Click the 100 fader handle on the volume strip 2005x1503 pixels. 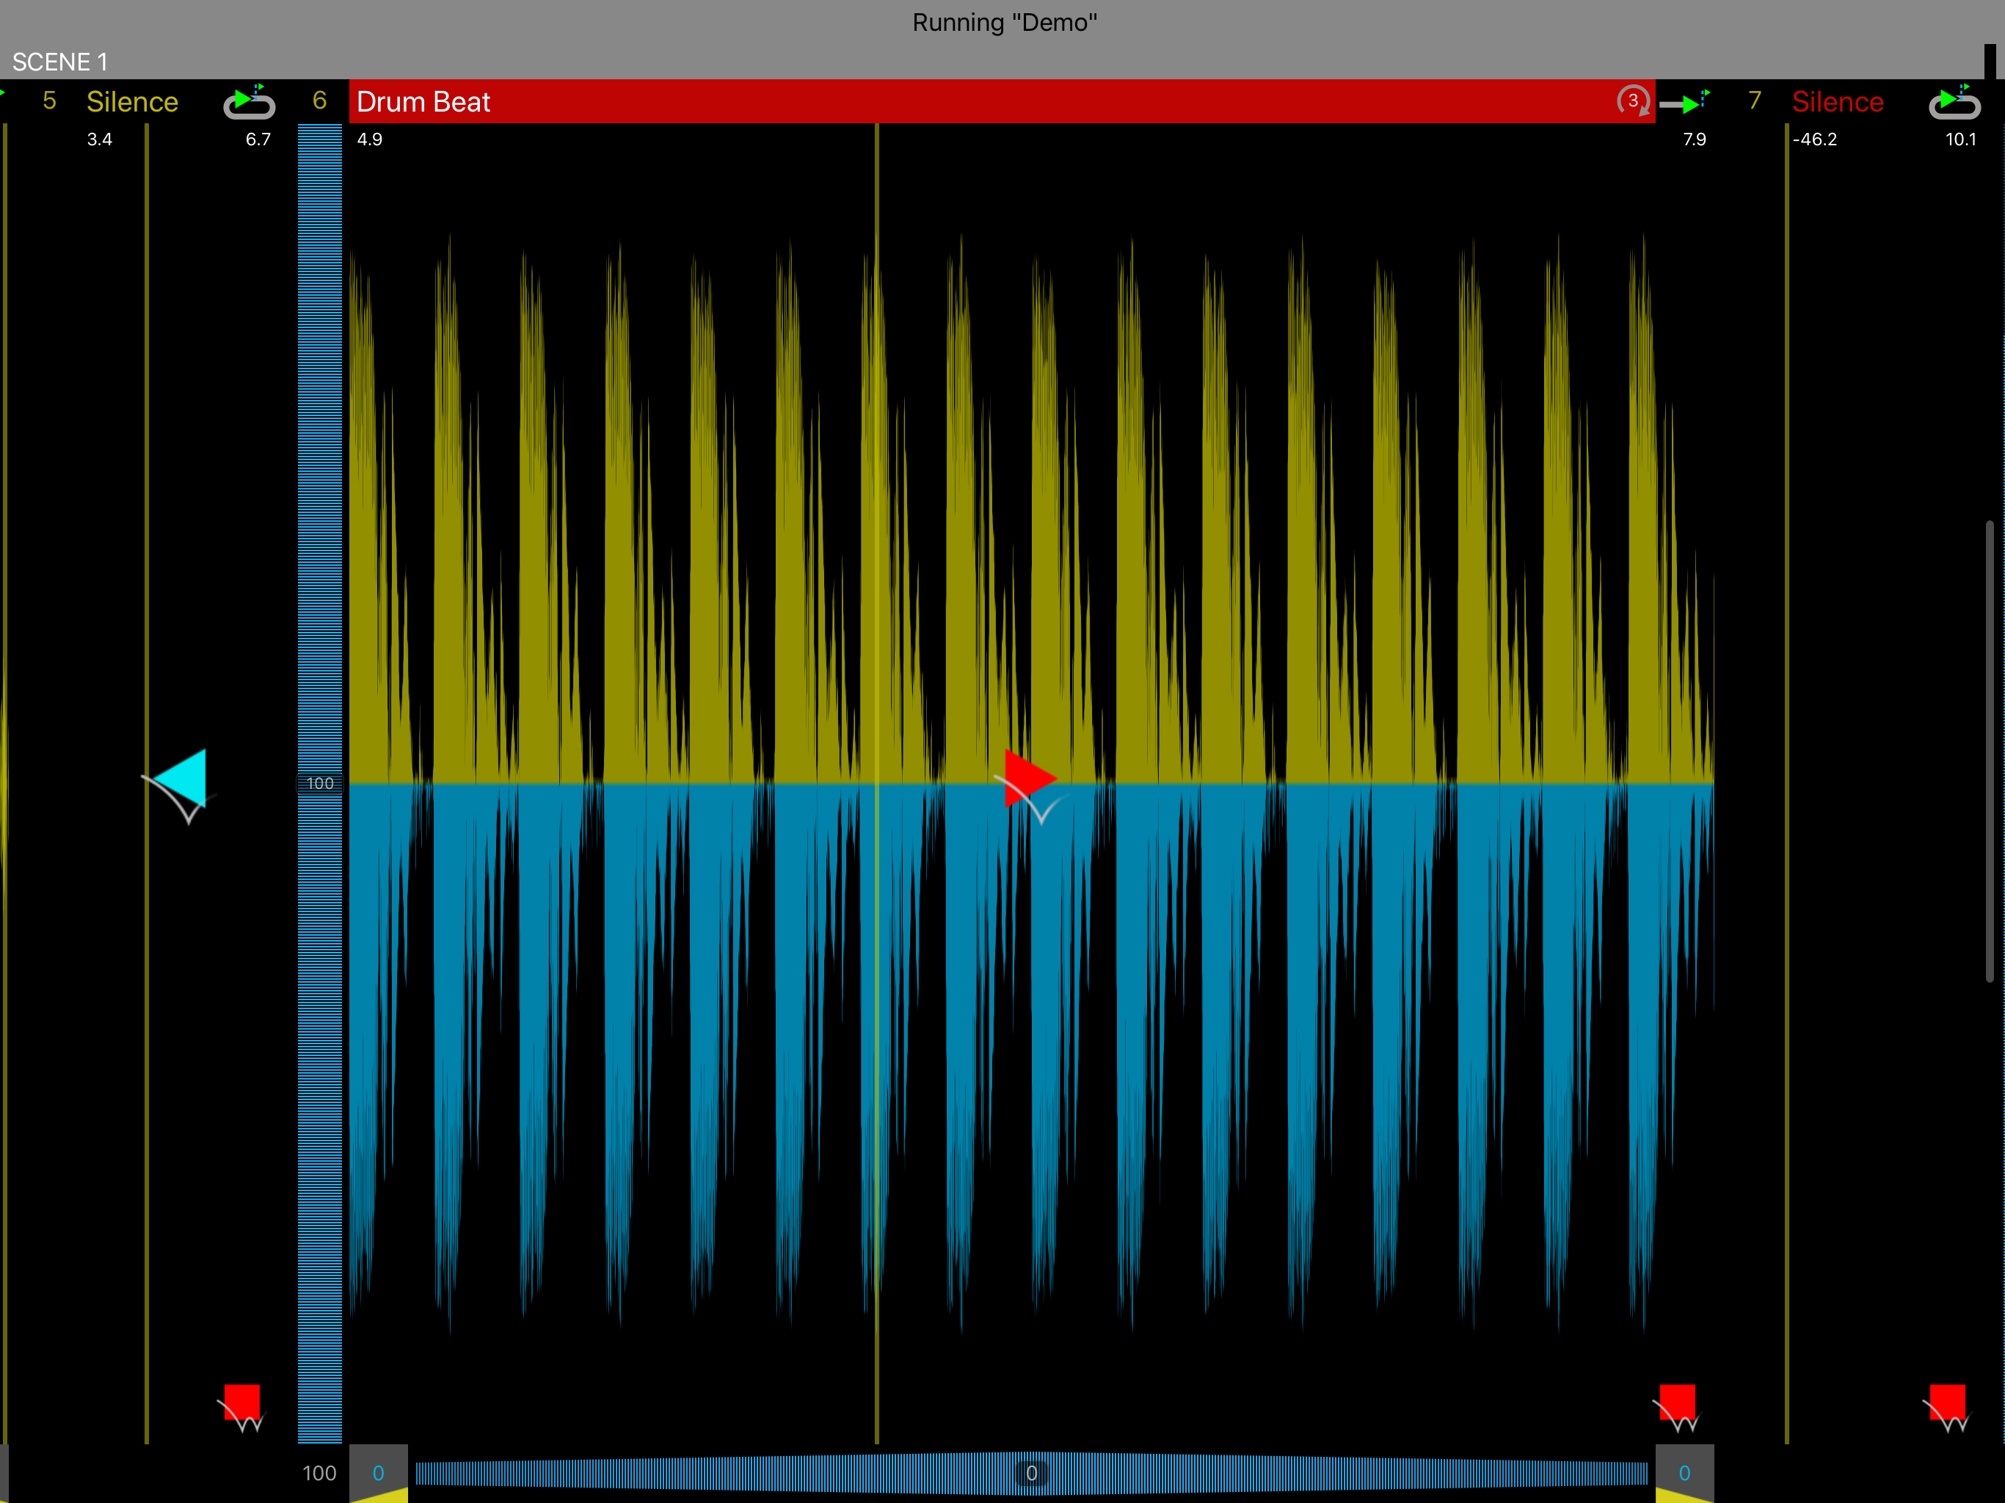[x=320, y=783]
